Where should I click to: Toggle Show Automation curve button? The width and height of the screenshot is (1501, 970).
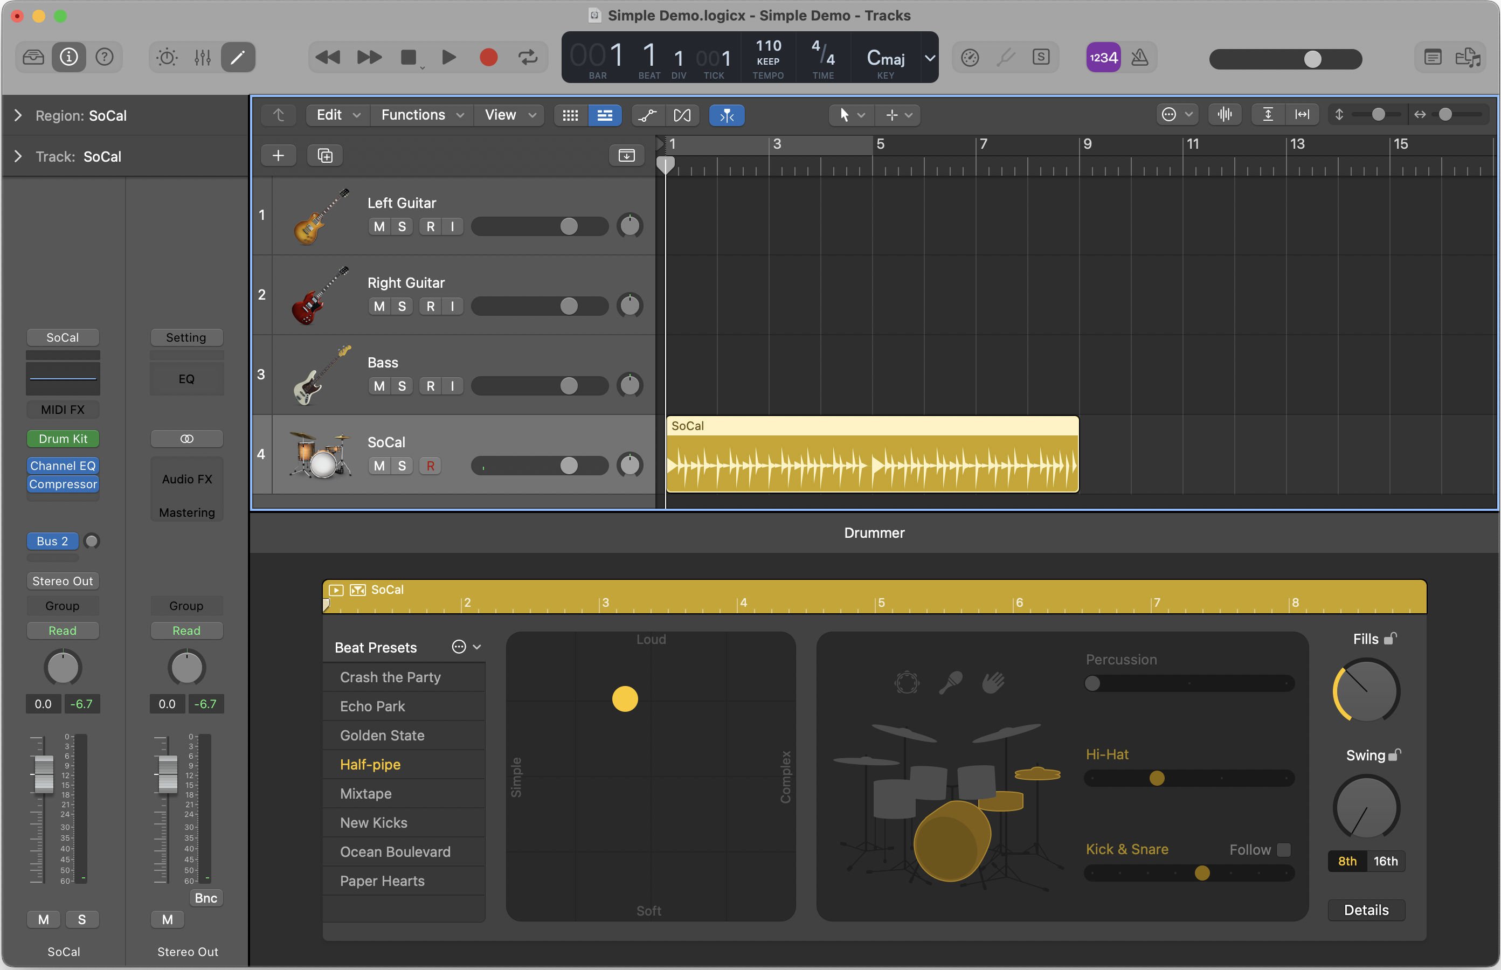click(647, 115)
